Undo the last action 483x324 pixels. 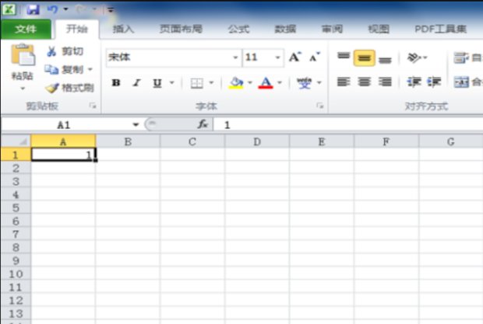52,9
